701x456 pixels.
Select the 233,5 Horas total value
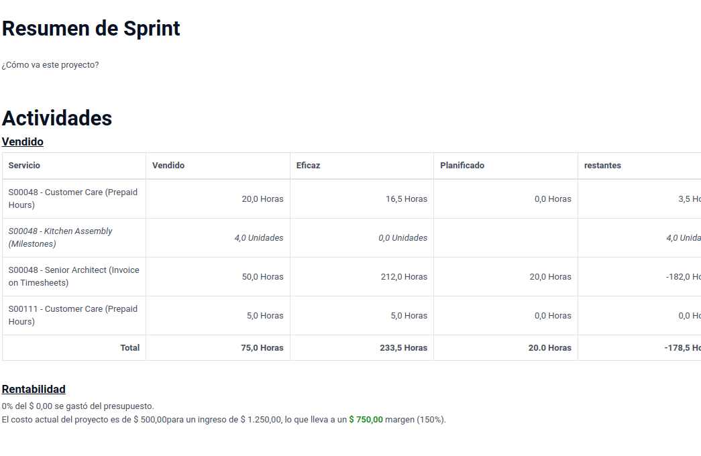pyautogui.click(x=403, y=348)
